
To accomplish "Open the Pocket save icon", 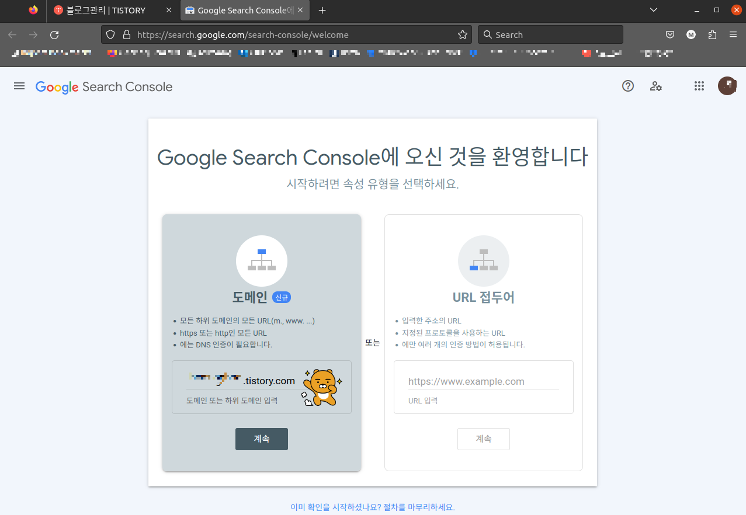I will (x=670, y=34).
